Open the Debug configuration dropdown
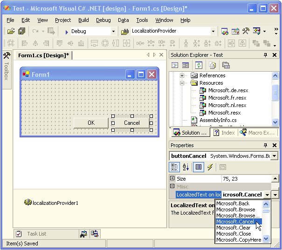Screen dimensions: 282x250 113,32
